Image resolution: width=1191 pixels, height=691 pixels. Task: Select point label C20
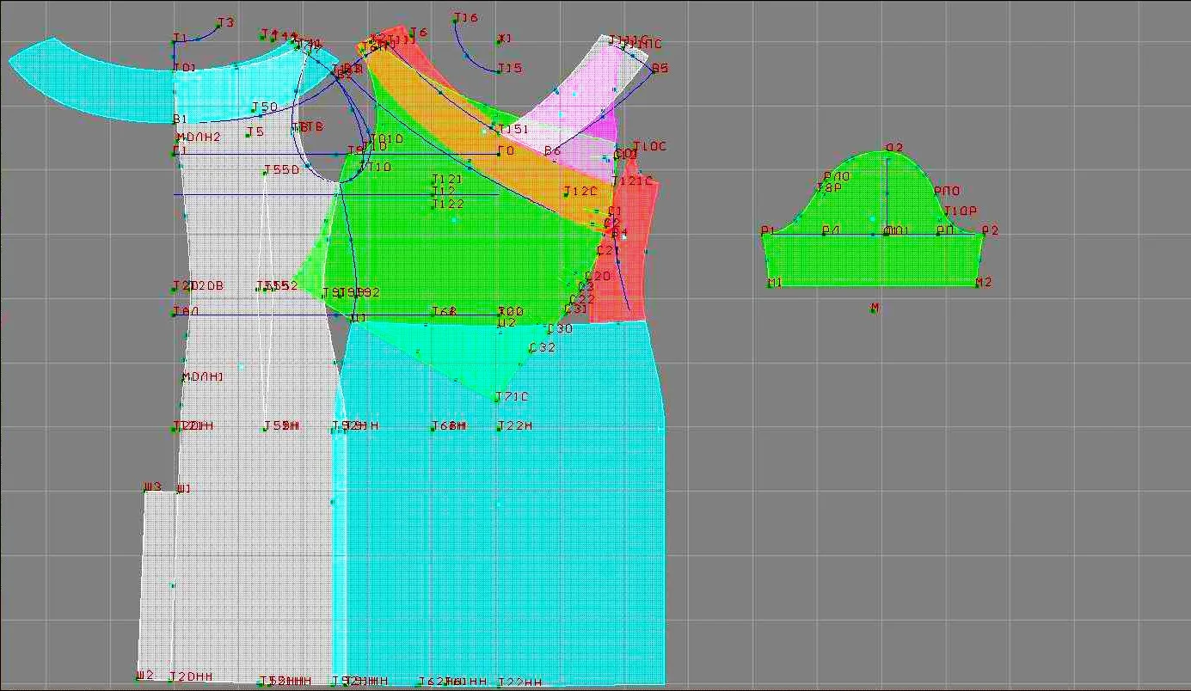(x=598, y=276)
